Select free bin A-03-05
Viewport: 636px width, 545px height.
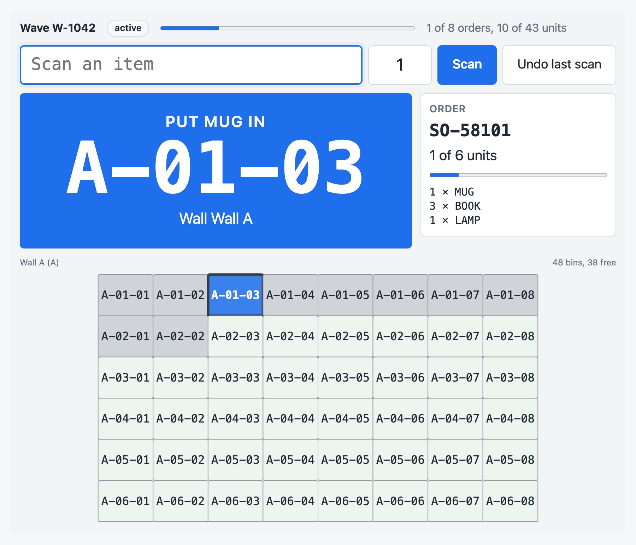coord(345,377)
